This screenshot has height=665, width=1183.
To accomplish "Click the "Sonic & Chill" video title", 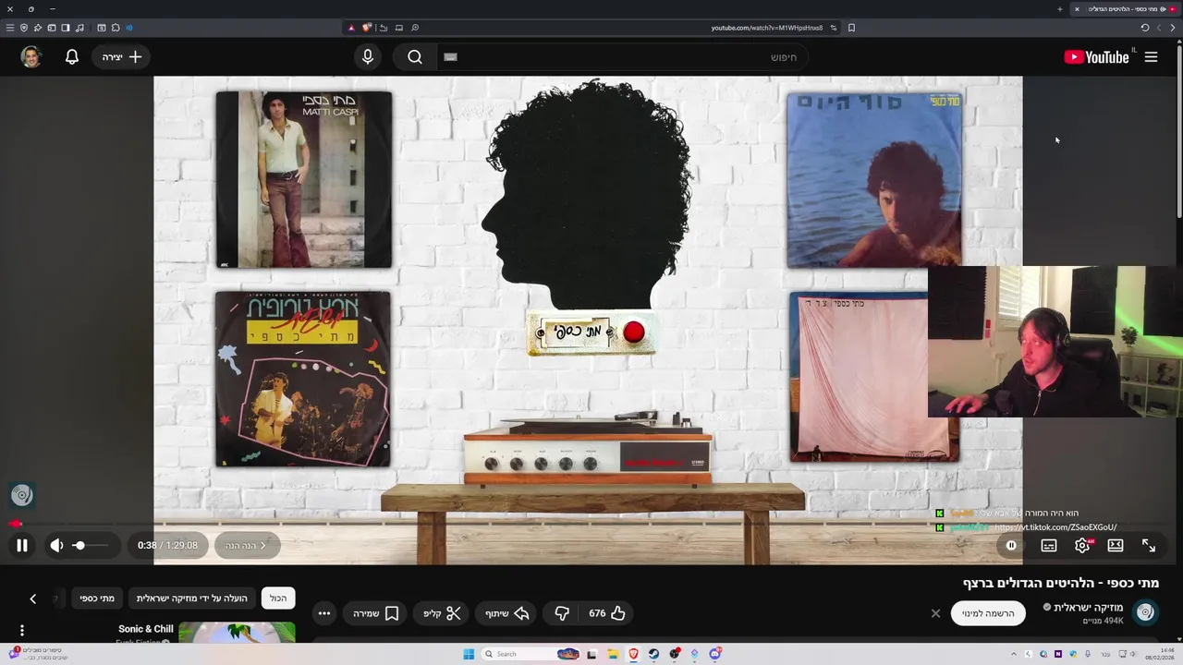I will (x=145, y=629).
